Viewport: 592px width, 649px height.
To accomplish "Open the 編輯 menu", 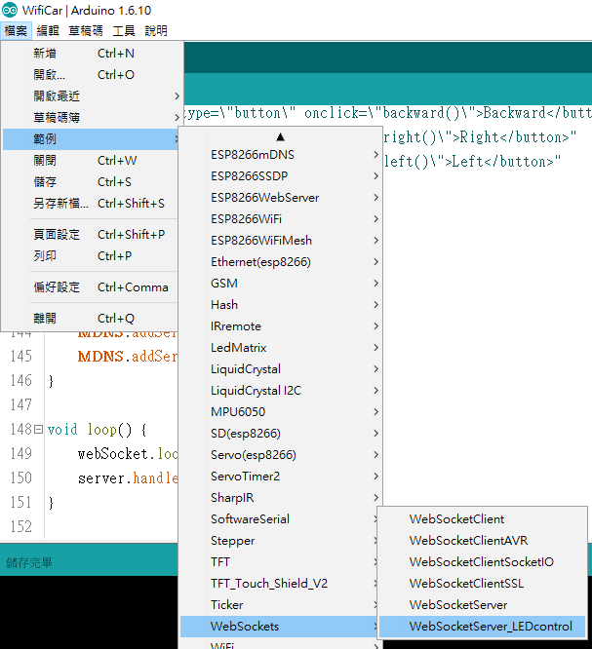I will pos(48,31).
